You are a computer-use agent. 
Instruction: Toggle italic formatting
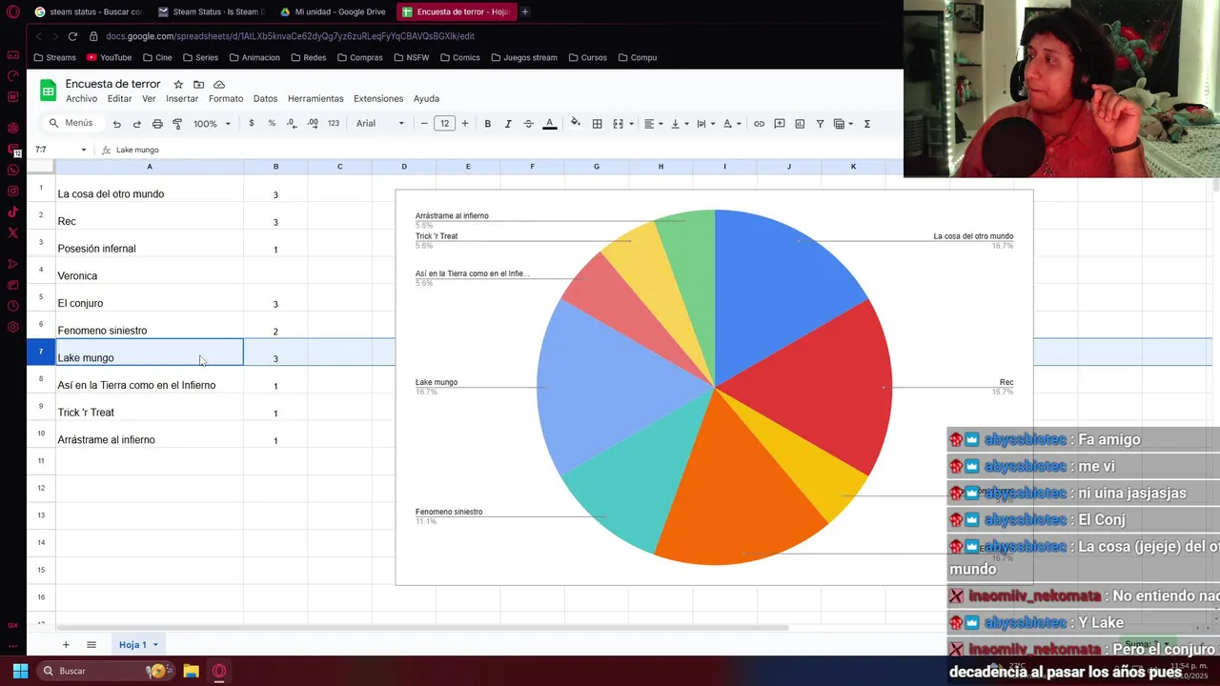point(508,124)
